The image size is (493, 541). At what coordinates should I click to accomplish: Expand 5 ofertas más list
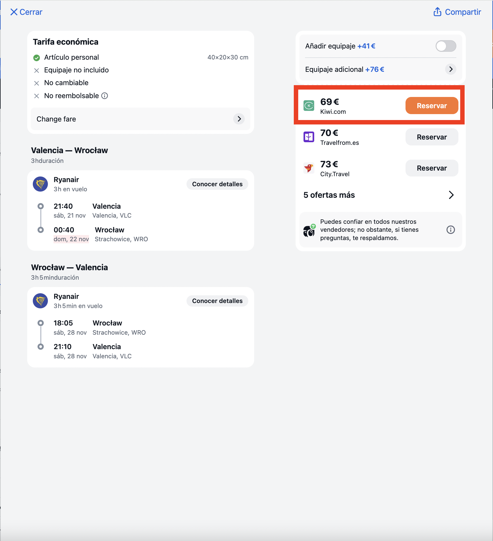click(379, 195)
